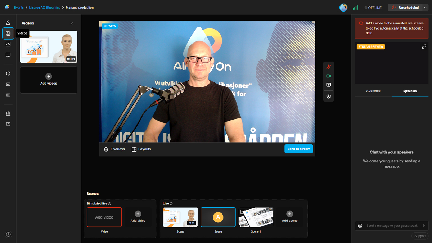
Task: Go to Events breadcrumb
Action: pyautogui.click(x=19, y=8)
